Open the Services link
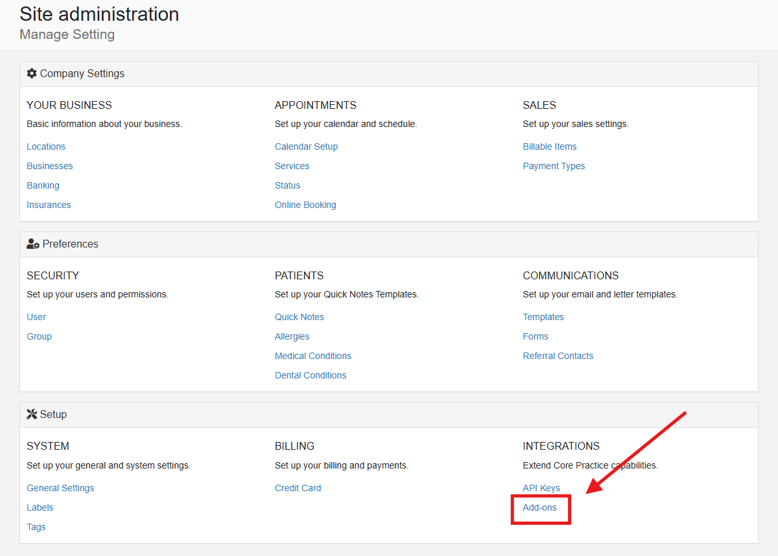This screenshot has height=556, width=778. click(292, 166)
